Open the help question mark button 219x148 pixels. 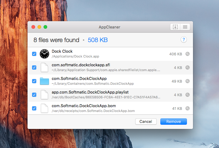(184, 40)
